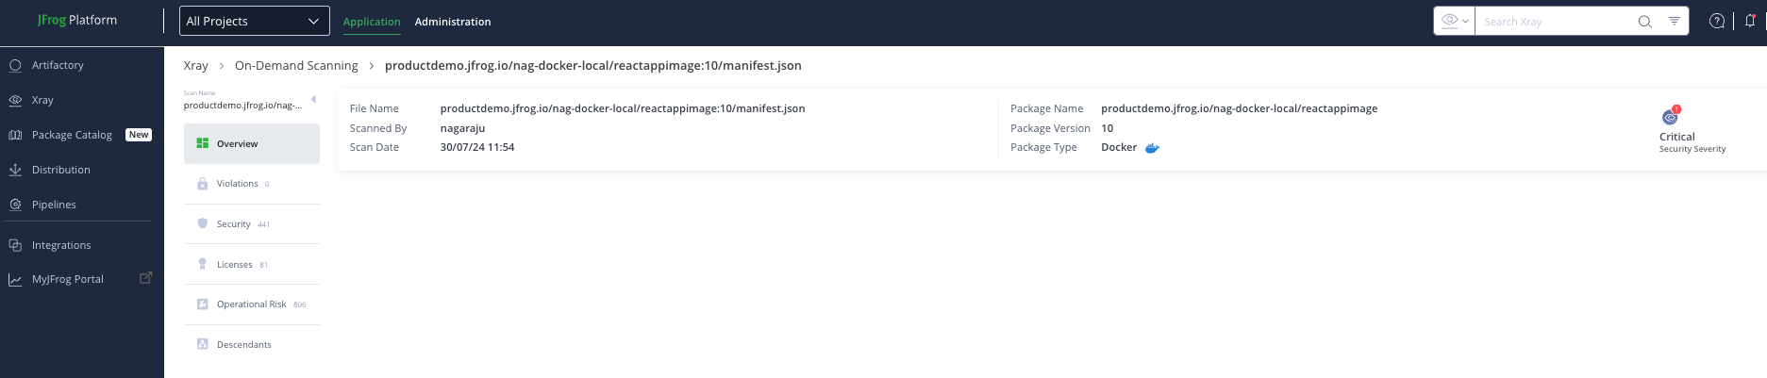Image resolution: width=1767 pixels, height=378 pixels.
Task: Click the Overview grid icon
Action: 202,143
